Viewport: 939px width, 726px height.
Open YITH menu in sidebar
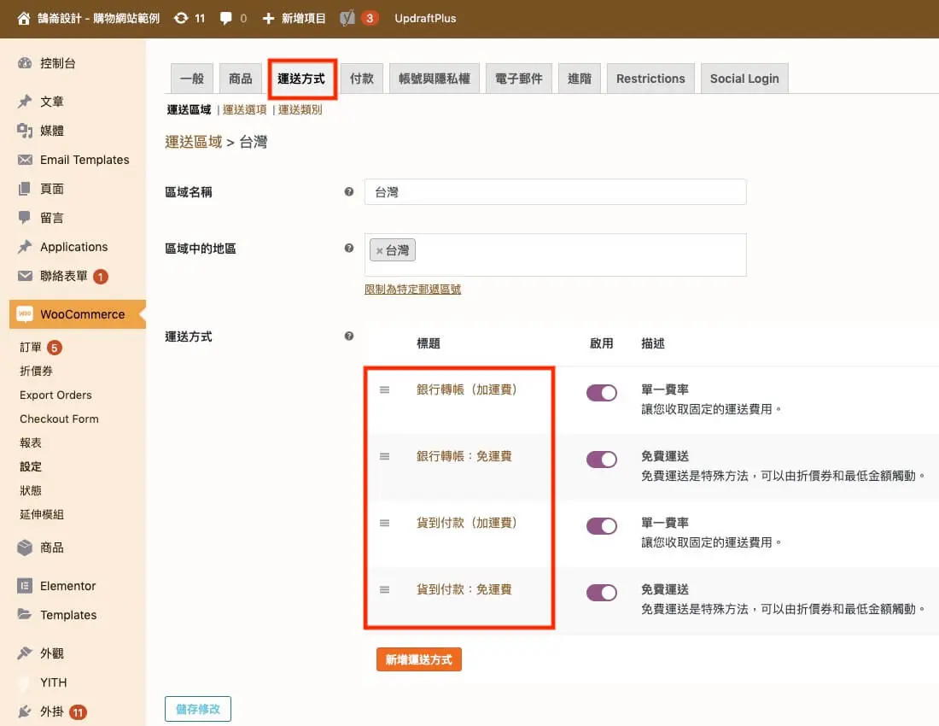pyautogui.click(x=53, y=682)
